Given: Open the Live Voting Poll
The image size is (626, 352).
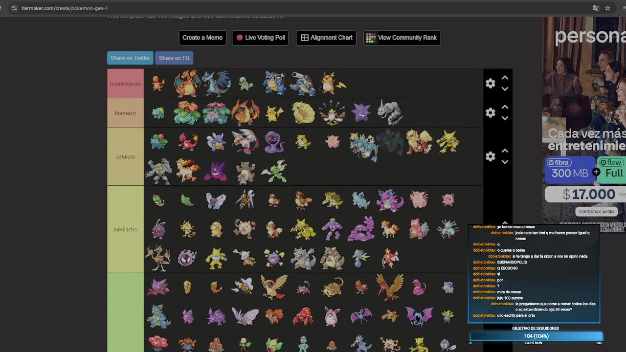Looking at the screenshot, I should 260,38.
